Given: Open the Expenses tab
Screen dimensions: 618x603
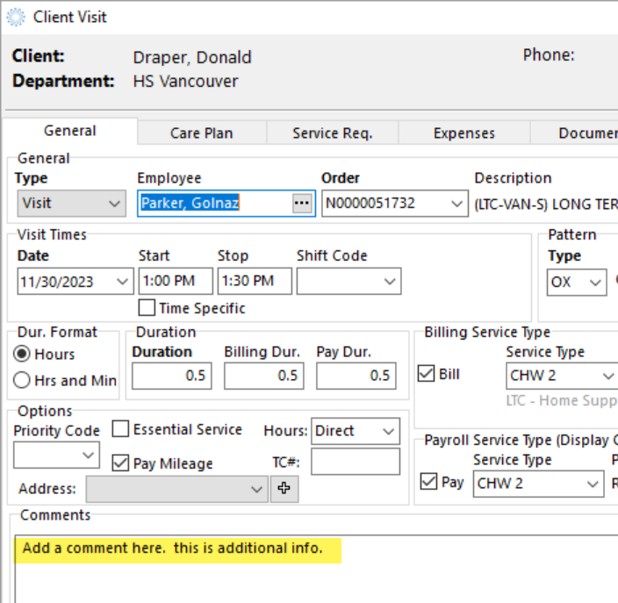Looking at the screenshot, I should tap(463, 133).
